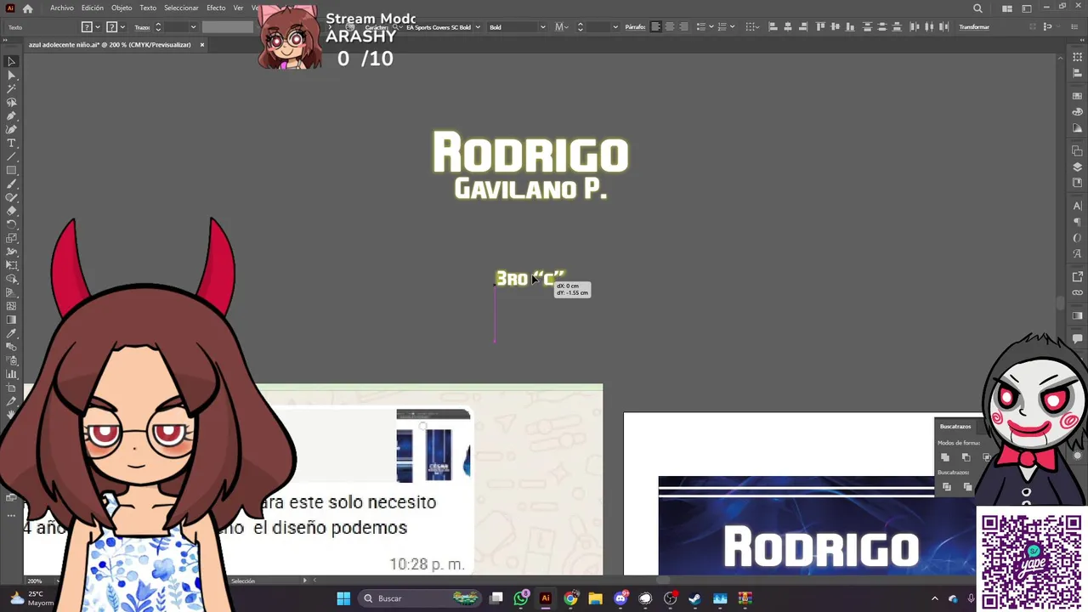Step the stroke weight value
The height and width of the screenshot is (612, 1088).
157,27
